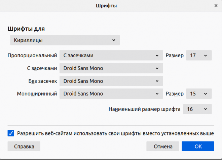Click chevron arrow of minimum size 16 dropdown
This screenshot has width=222, height=160.
pos(206,109)
